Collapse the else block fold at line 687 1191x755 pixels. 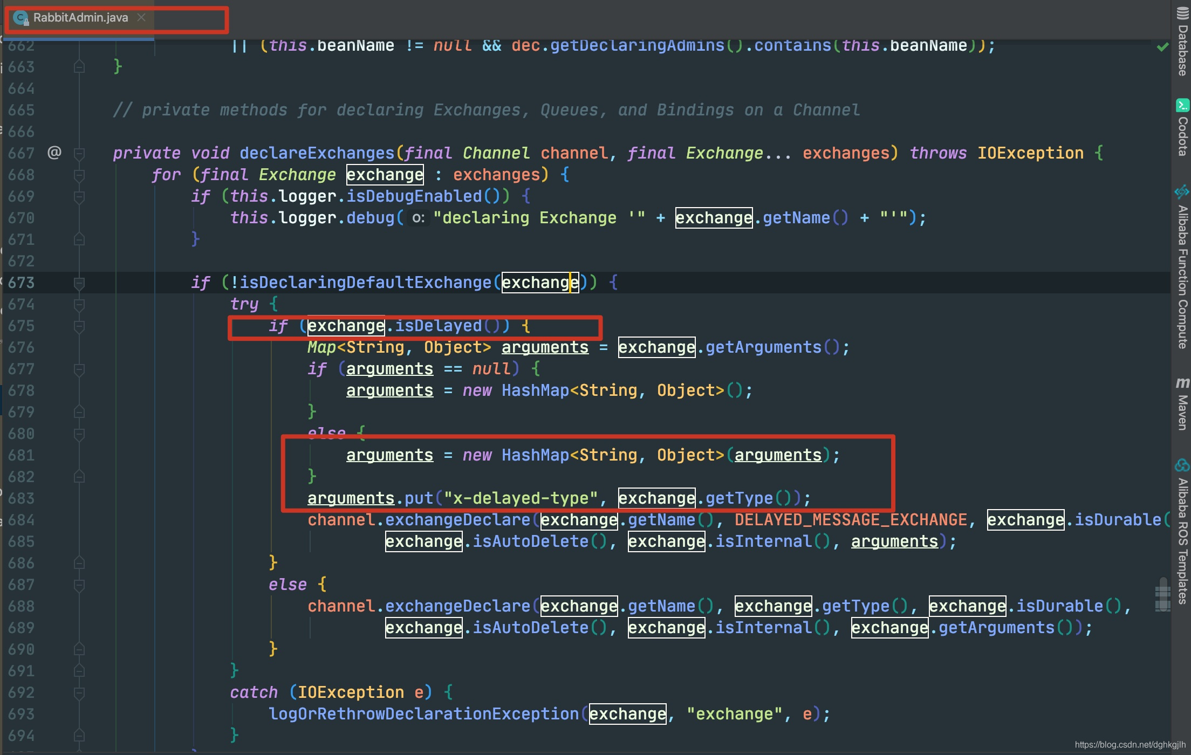79,585
